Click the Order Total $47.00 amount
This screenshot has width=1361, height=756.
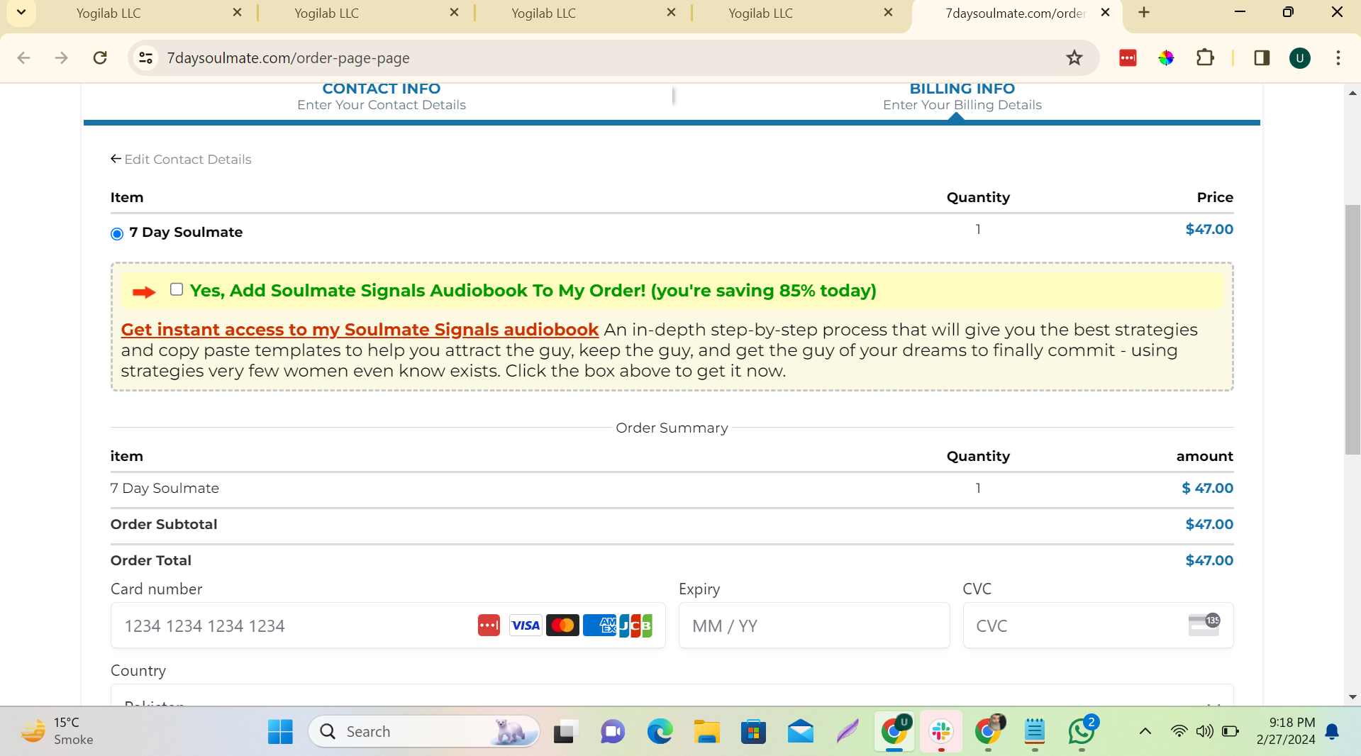[1209, 560]
